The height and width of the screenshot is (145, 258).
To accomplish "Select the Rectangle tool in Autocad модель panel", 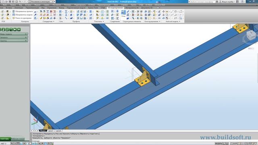I will (176, 18).
